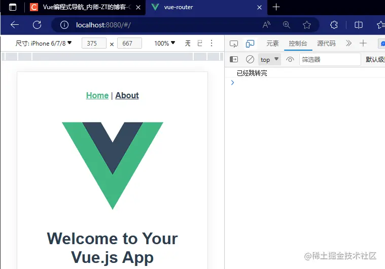Follow the Home router link
385x269 pixels.
pos(97,95)
